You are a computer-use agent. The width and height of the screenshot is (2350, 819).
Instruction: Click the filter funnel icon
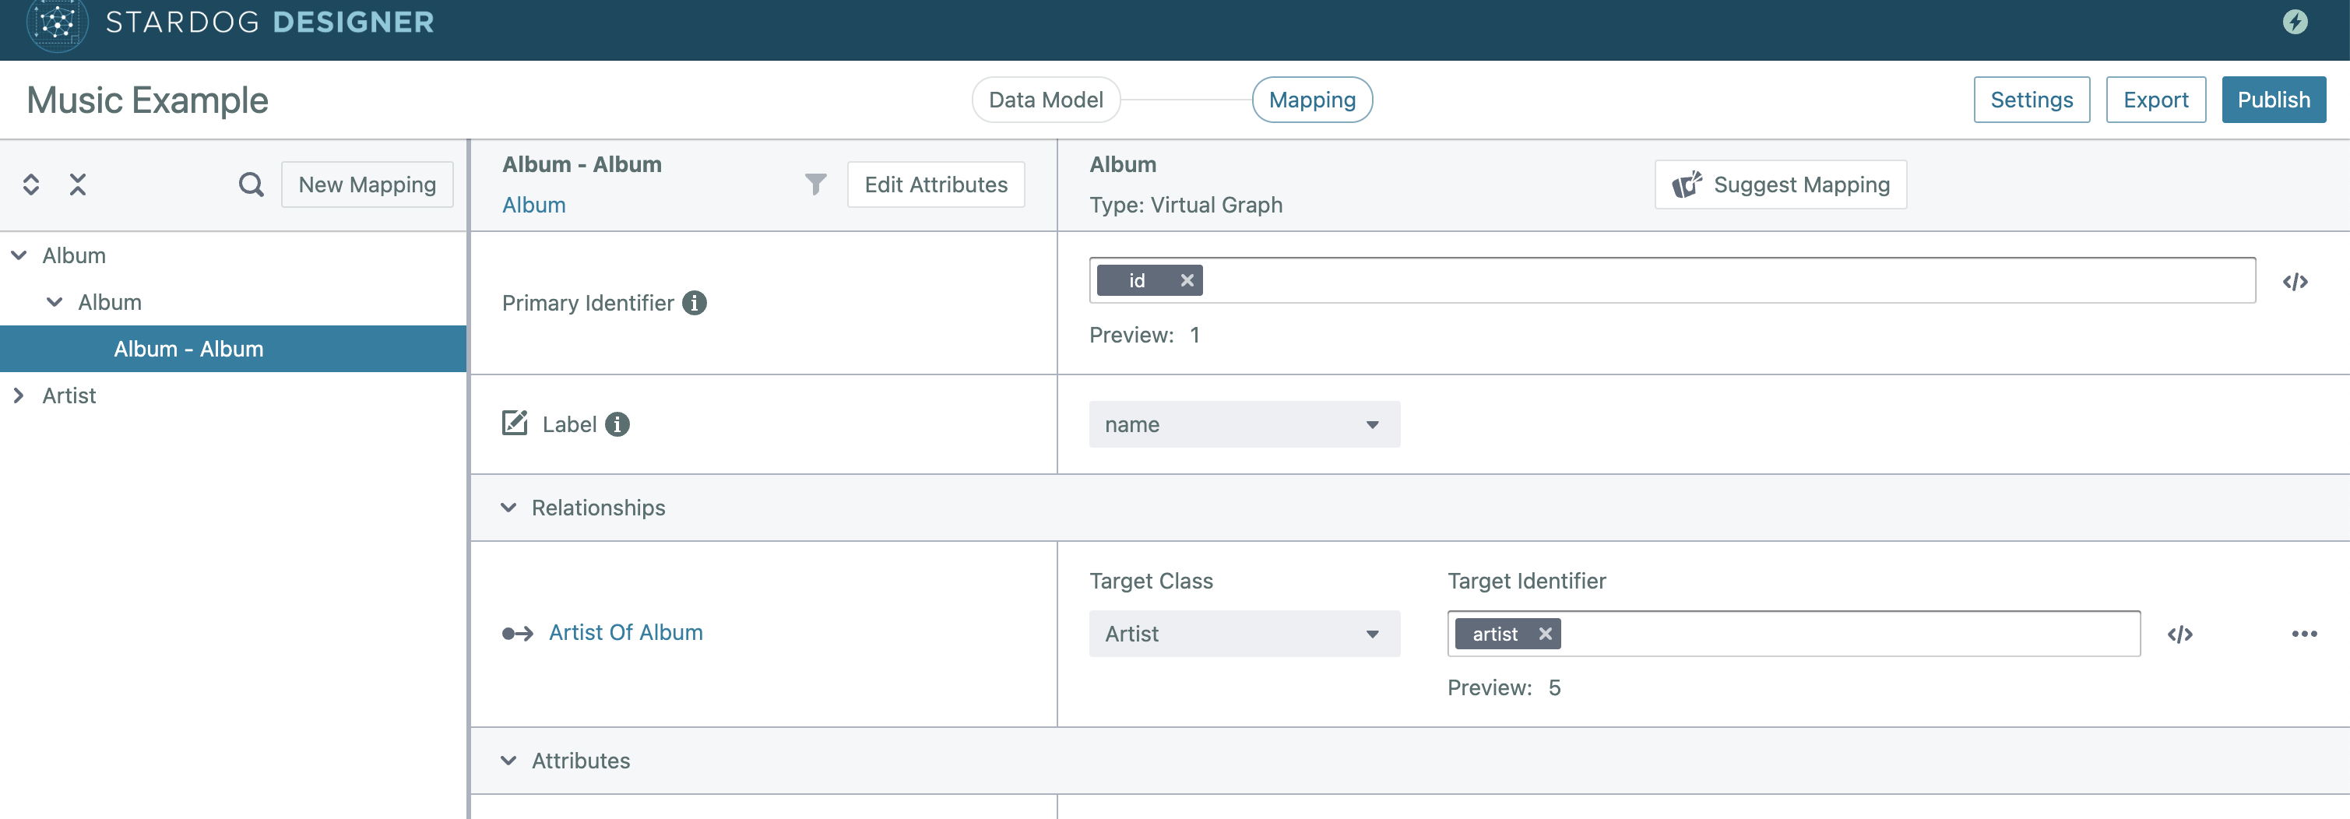click(x=815, y=185)
